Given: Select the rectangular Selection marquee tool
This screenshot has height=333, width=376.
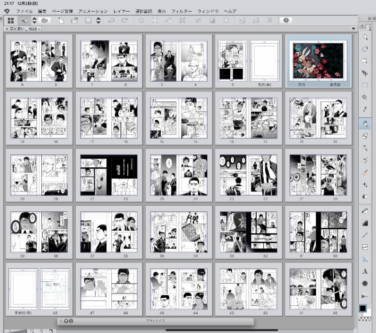Looking at the screenshot, I should click(365, 85).
